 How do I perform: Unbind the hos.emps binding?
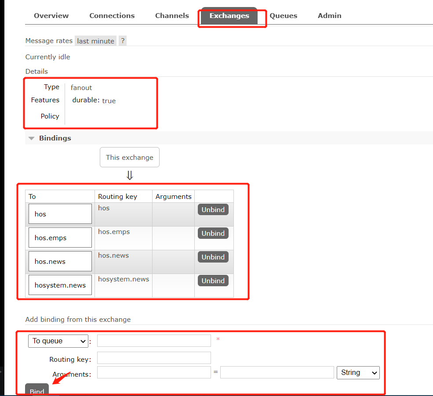(213, 233)
